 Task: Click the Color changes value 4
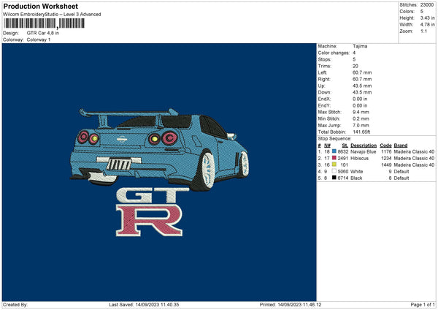click(354, 53)
